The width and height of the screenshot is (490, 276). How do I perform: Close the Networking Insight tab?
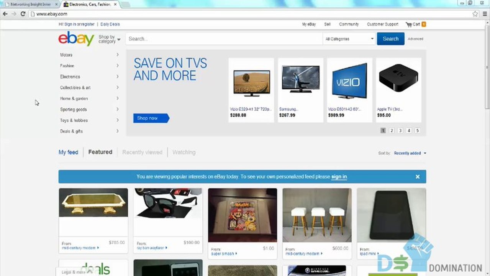[x=56, y=4]
